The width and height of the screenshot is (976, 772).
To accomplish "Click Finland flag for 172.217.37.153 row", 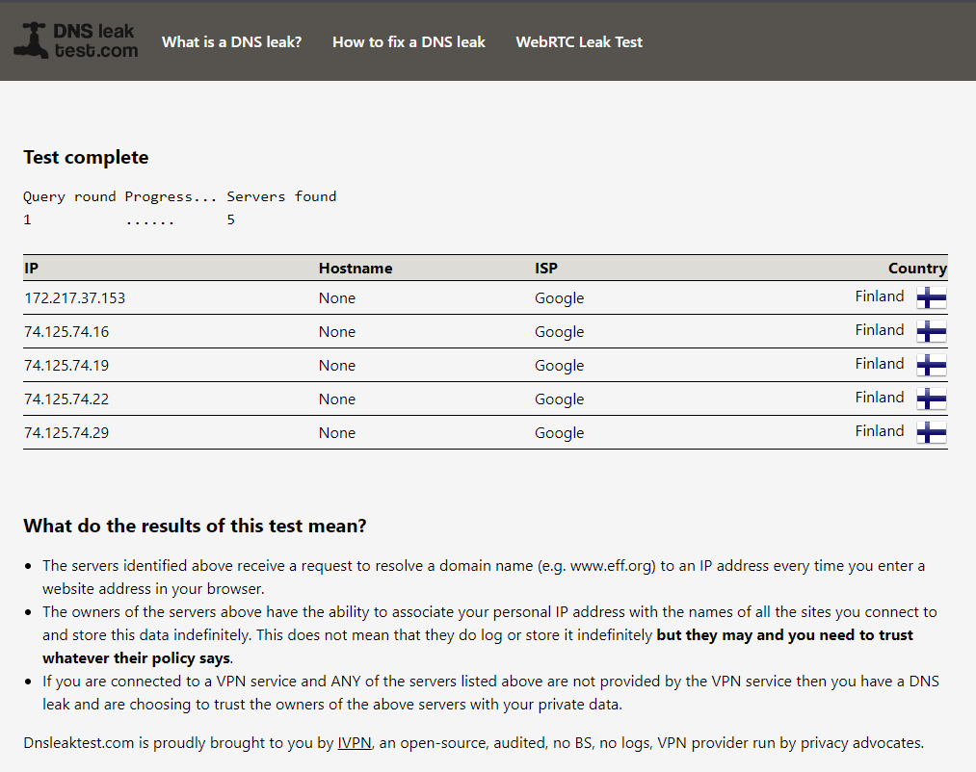I will click(x=931, y=297).
